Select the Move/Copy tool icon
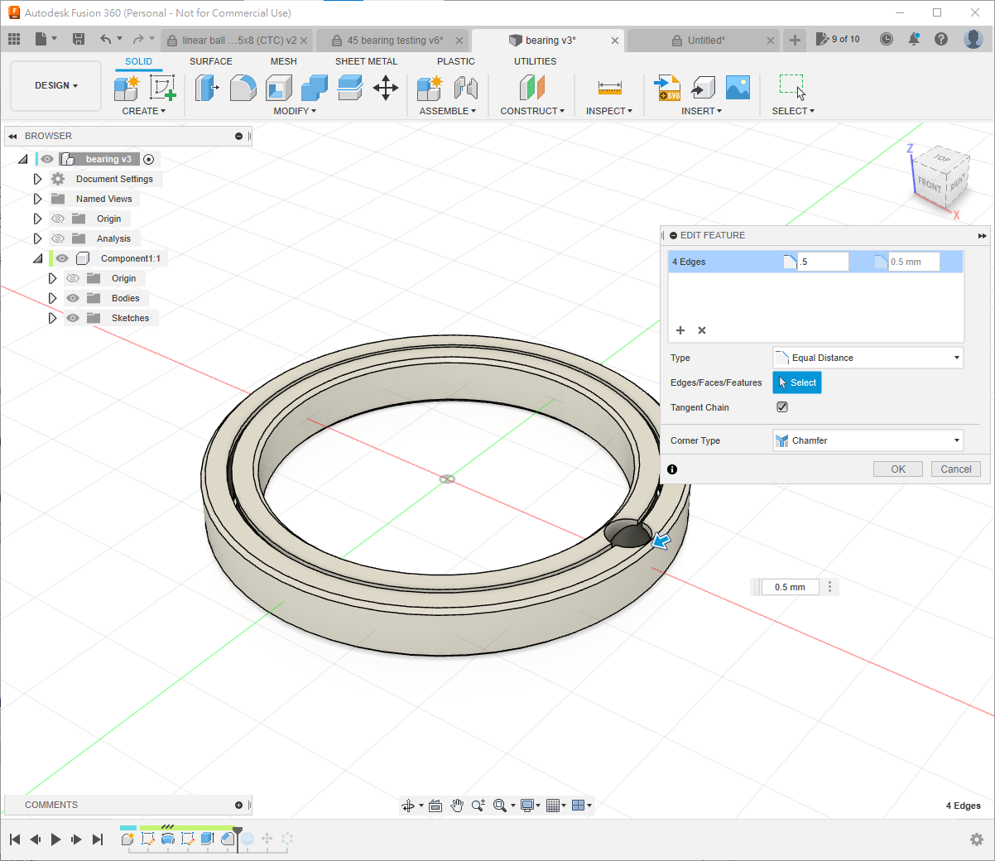This screenshot has height=861, width=995. coord(386,88)
